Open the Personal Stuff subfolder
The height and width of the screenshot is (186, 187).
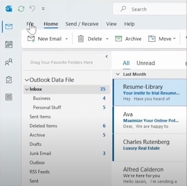tap(67, 108)
